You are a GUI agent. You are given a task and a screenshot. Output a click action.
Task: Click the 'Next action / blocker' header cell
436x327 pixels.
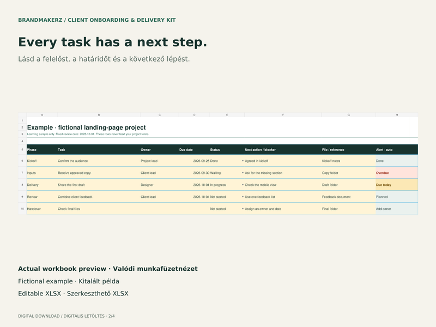point(283,149)
